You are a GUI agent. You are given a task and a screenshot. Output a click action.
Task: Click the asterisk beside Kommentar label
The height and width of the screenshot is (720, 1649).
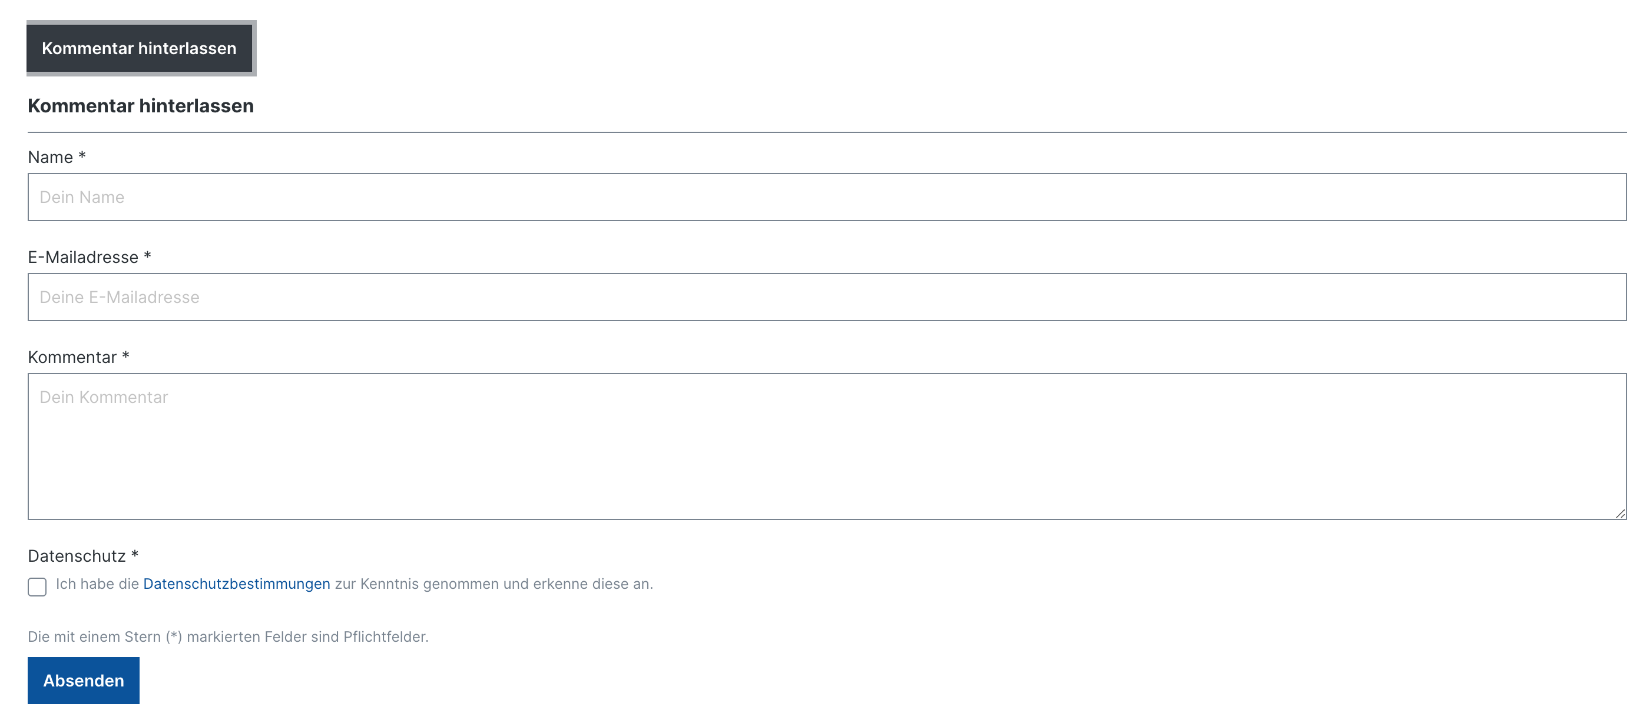coord(125,355)
